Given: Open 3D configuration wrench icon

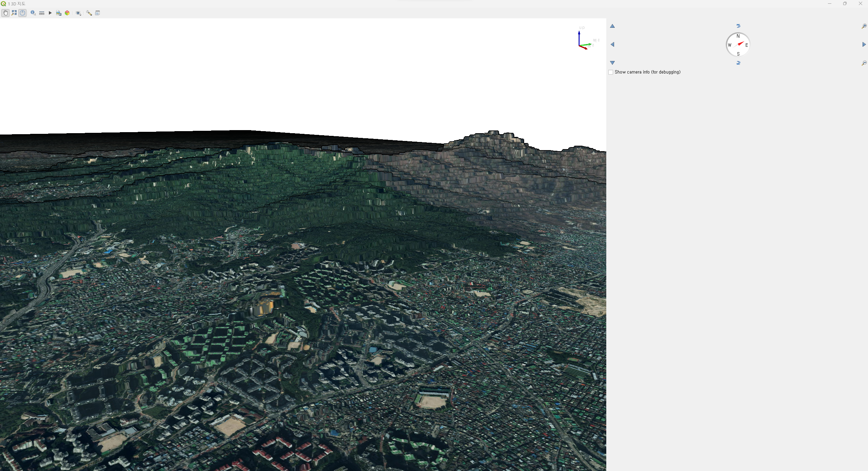Looking at the screenshot, I should [x=89, y=13].
